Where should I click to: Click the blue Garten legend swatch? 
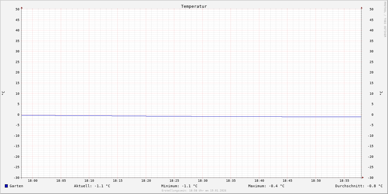coord(6,186)
